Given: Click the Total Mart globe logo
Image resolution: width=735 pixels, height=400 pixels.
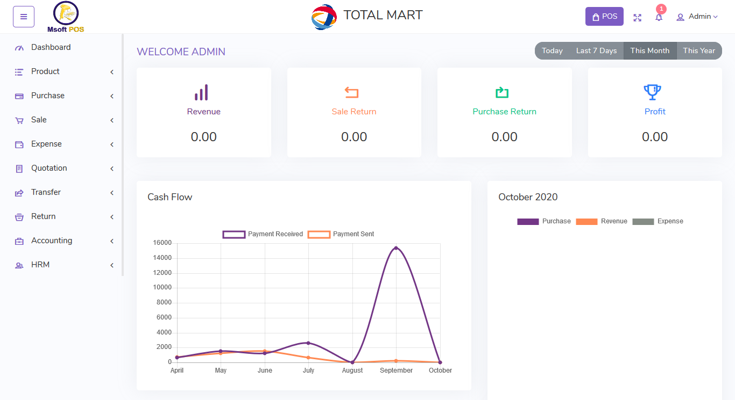Looking at the screenshot, I should 324,17.
